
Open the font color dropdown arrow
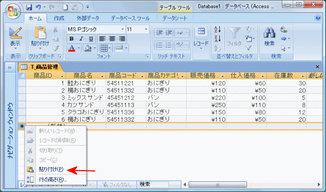(x=78, y=49)
